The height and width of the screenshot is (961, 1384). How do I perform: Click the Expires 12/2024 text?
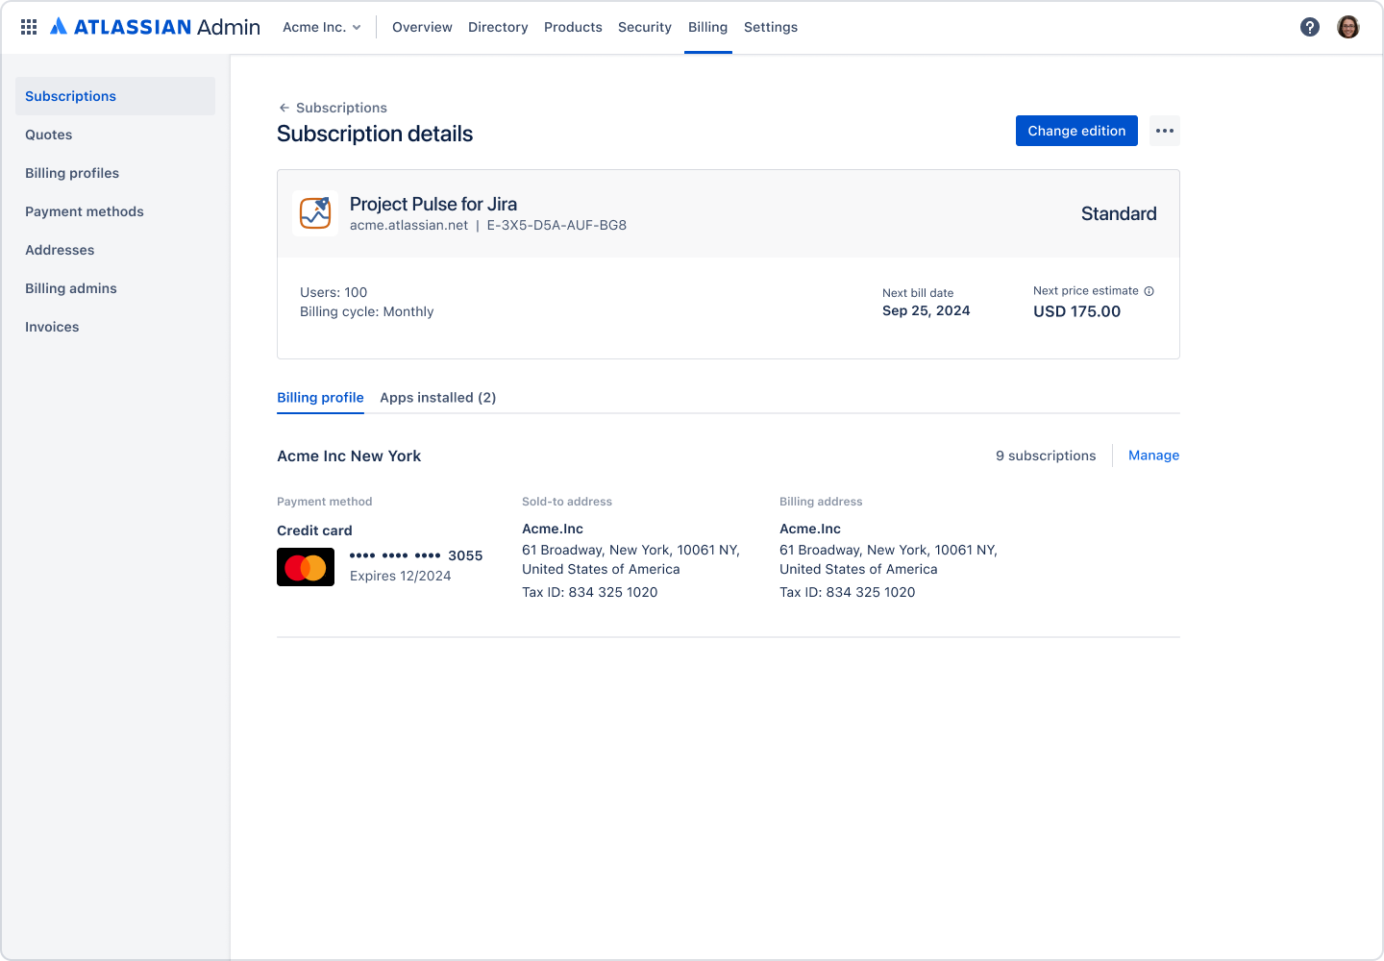point(400,576)
